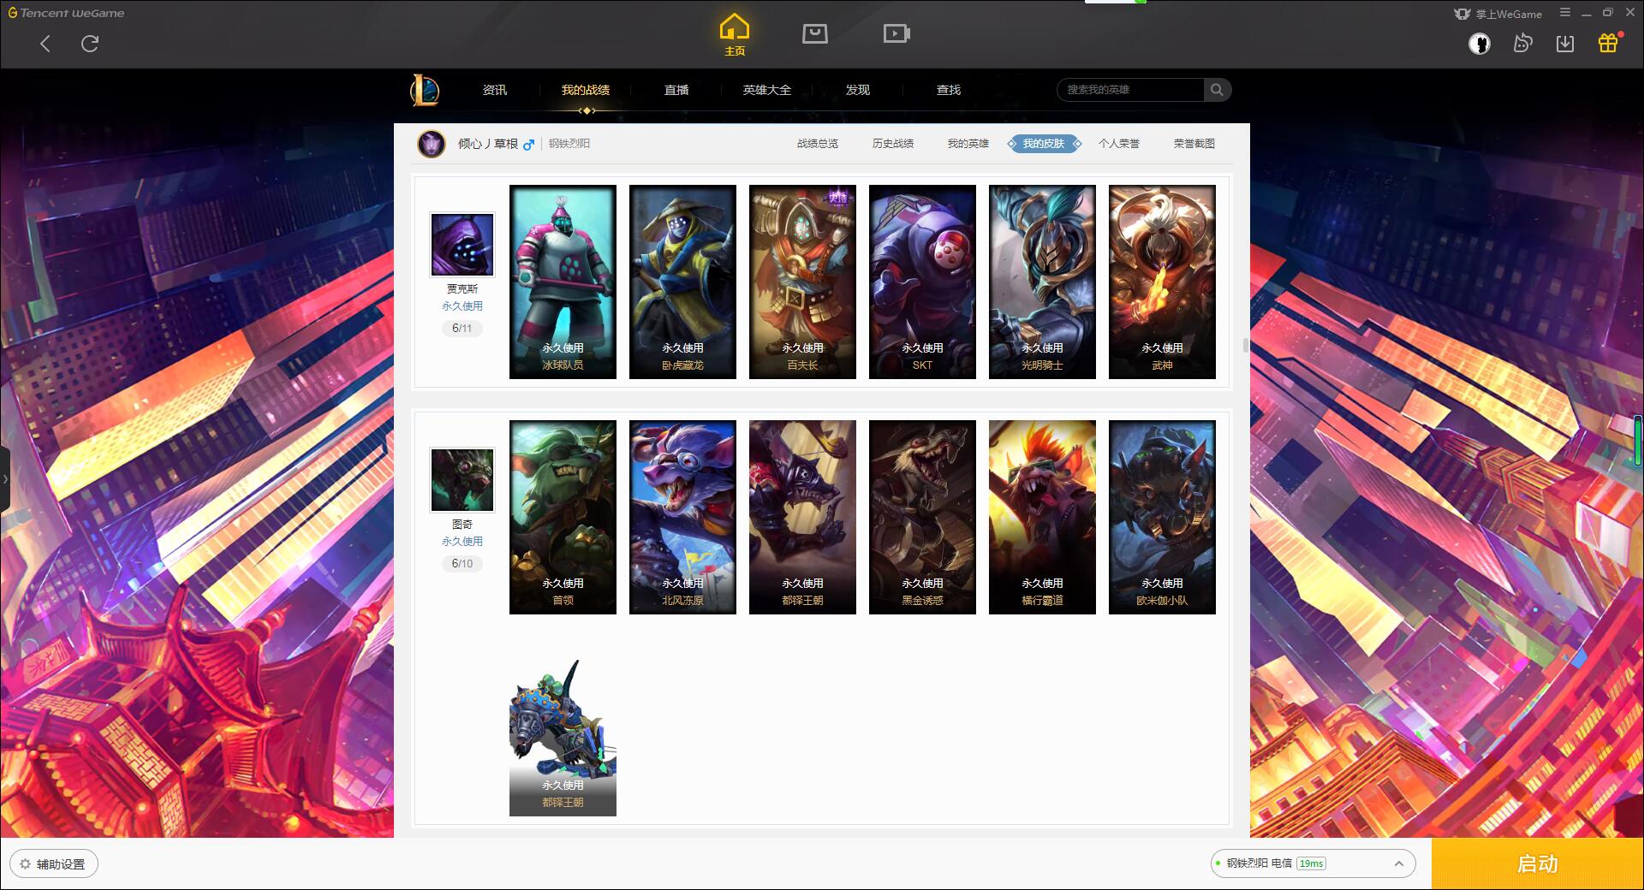Open the download manager icon
This screenshot has width=1644, height=890.
(1565, 44)
